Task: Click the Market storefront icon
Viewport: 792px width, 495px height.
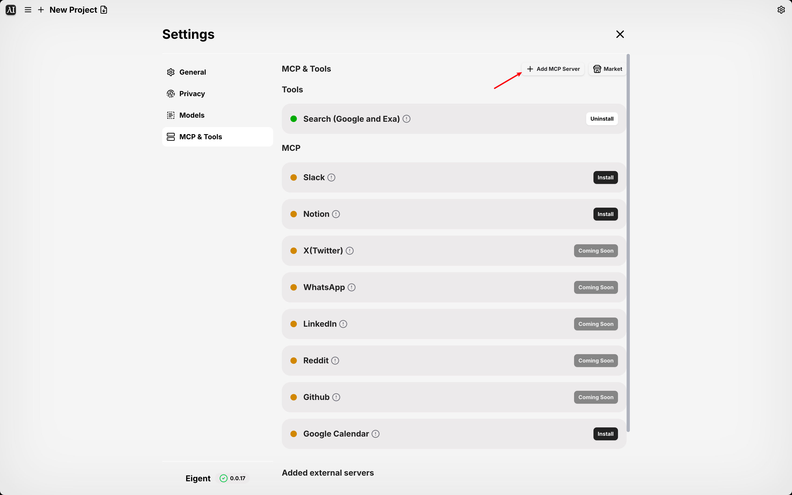Action: tap(597, 69)
